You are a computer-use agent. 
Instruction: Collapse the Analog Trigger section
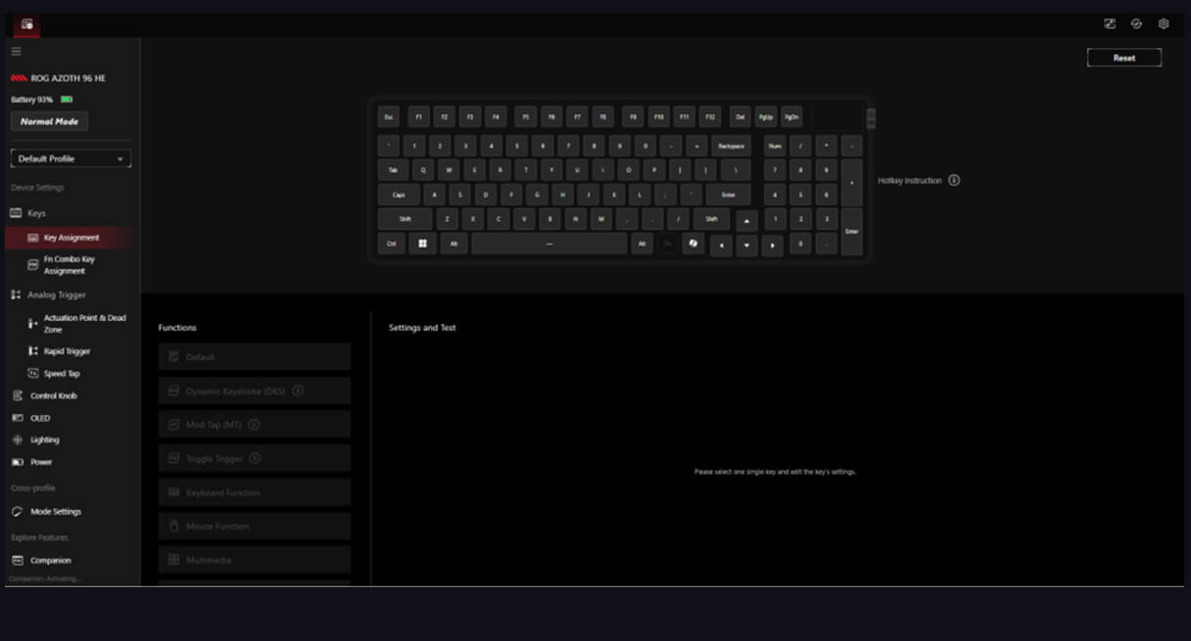[x=56, y=295]
